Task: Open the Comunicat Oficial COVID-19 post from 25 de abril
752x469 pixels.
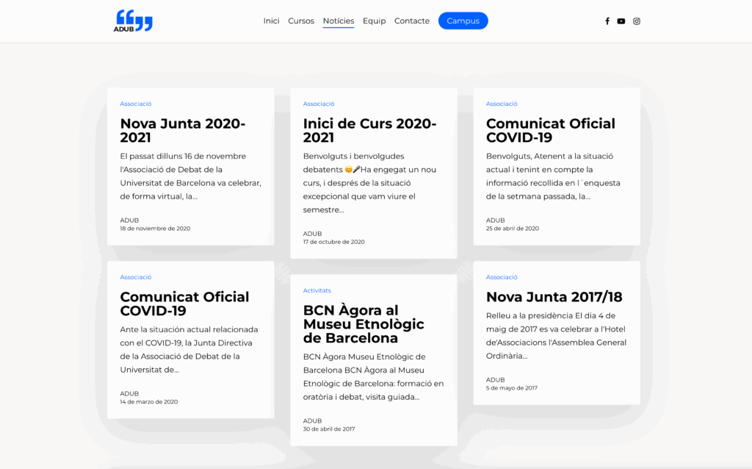Action: click(x=551, y=131)
